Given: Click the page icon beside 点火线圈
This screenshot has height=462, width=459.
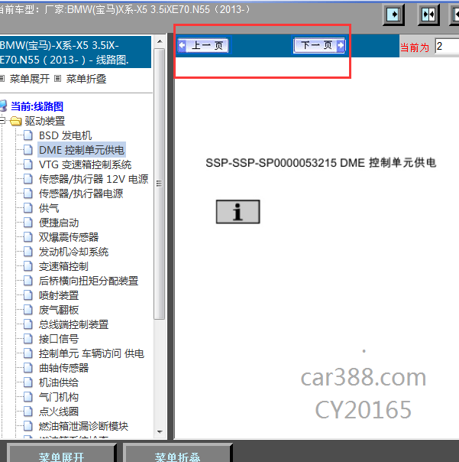Looking at the screenshot, I should 28,412.
